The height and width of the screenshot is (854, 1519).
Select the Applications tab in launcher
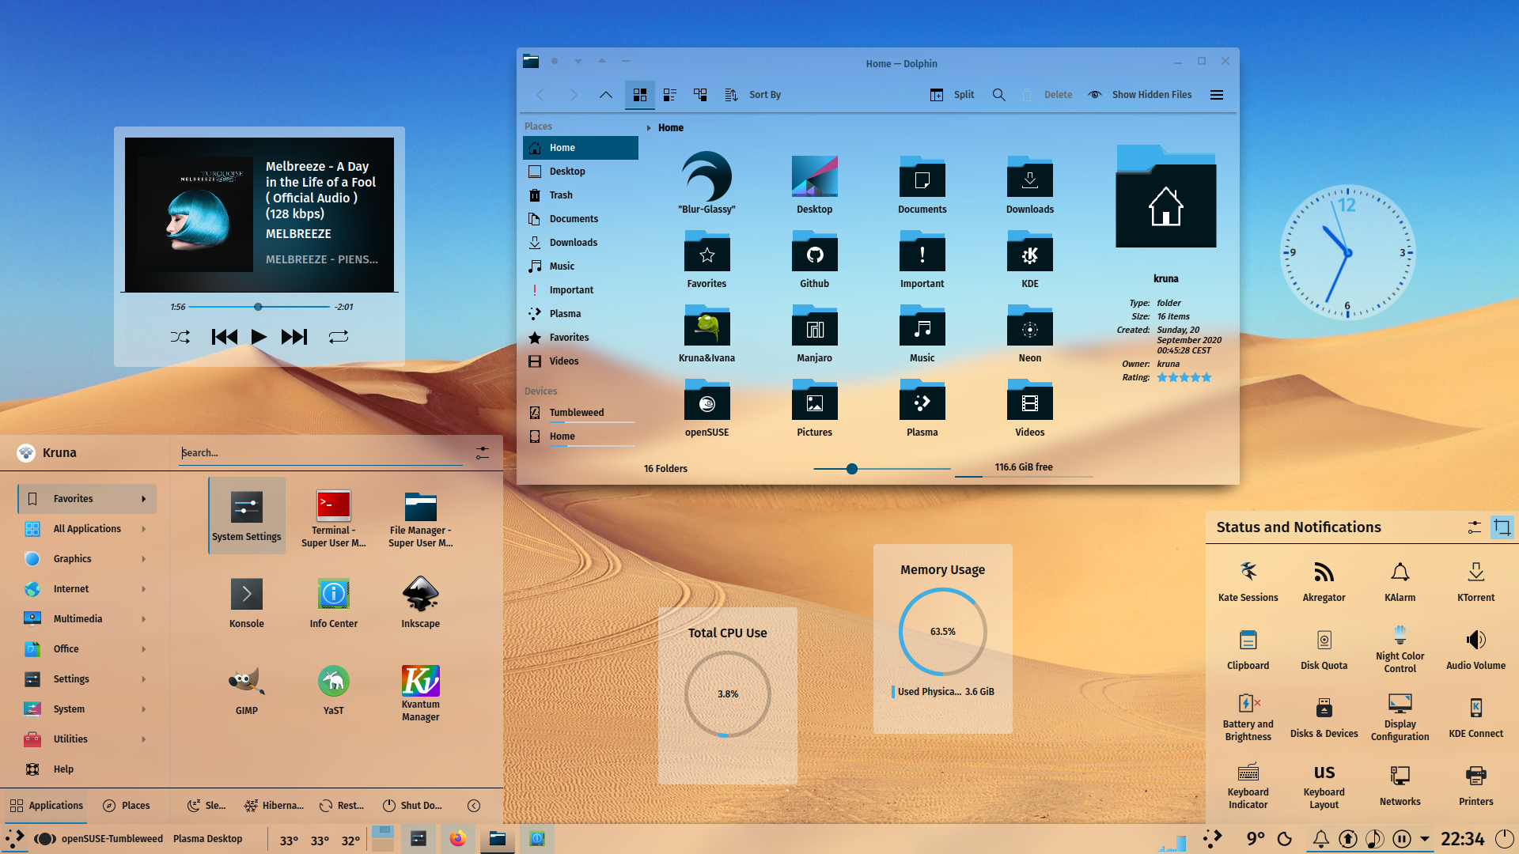(46, 806)
